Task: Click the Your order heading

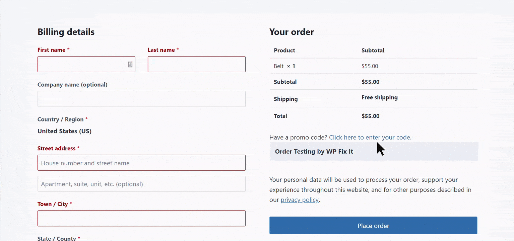Action: (292, 32)
